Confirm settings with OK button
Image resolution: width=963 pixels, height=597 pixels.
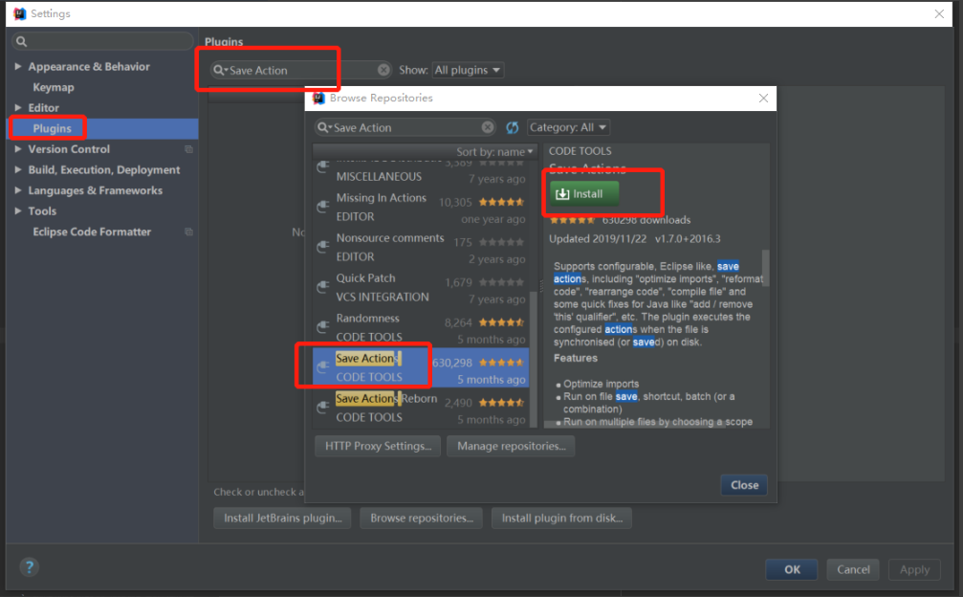click(792, 569)
